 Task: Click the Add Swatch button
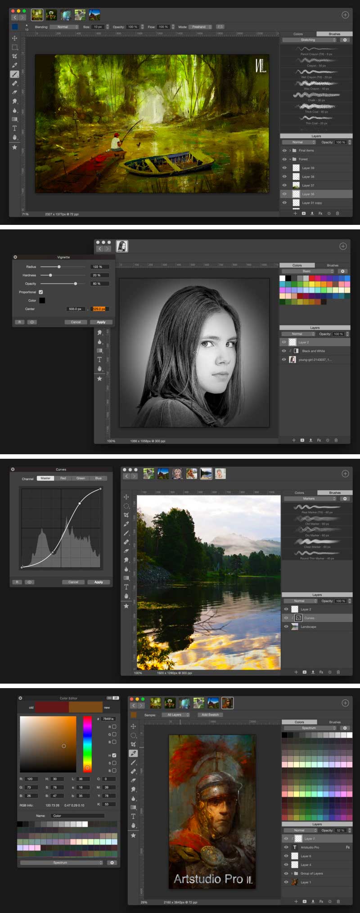point(210,715)
